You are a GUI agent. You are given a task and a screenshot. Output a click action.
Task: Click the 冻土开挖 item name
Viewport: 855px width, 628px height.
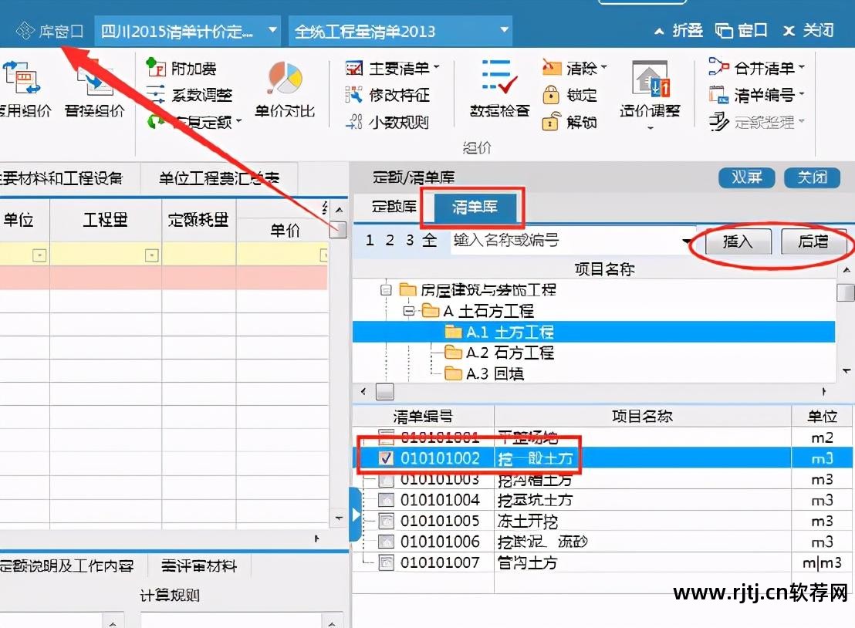(x=527, y=522)
